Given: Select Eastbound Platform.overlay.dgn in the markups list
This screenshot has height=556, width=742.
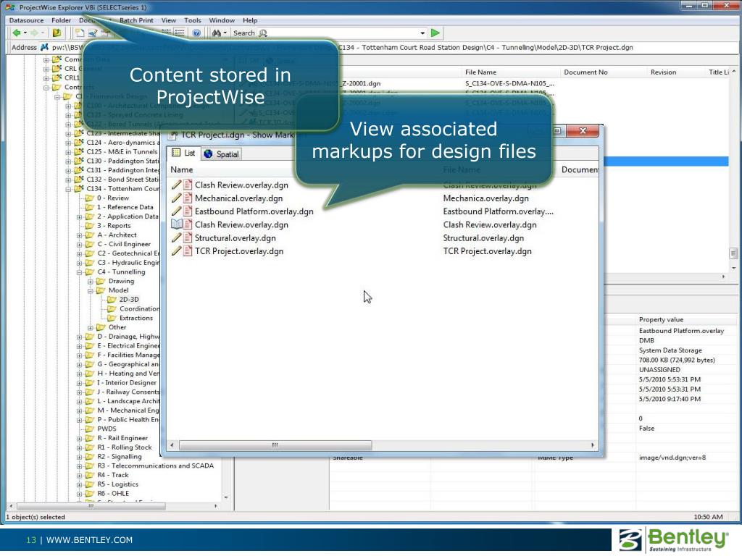Looking at the screenshot, I should point(254,211).
